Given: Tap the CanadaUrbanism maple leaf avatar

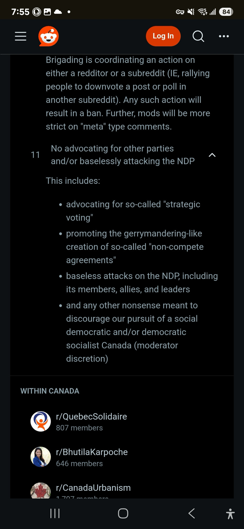Looking at the screenshot, I should (x=41, y=491).
